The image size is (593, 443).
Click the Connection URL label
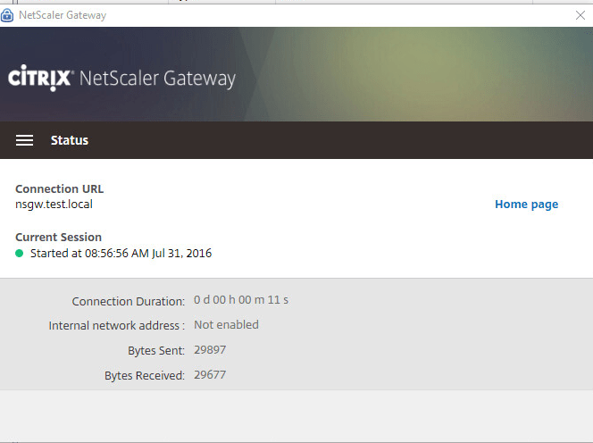point(59,188)
